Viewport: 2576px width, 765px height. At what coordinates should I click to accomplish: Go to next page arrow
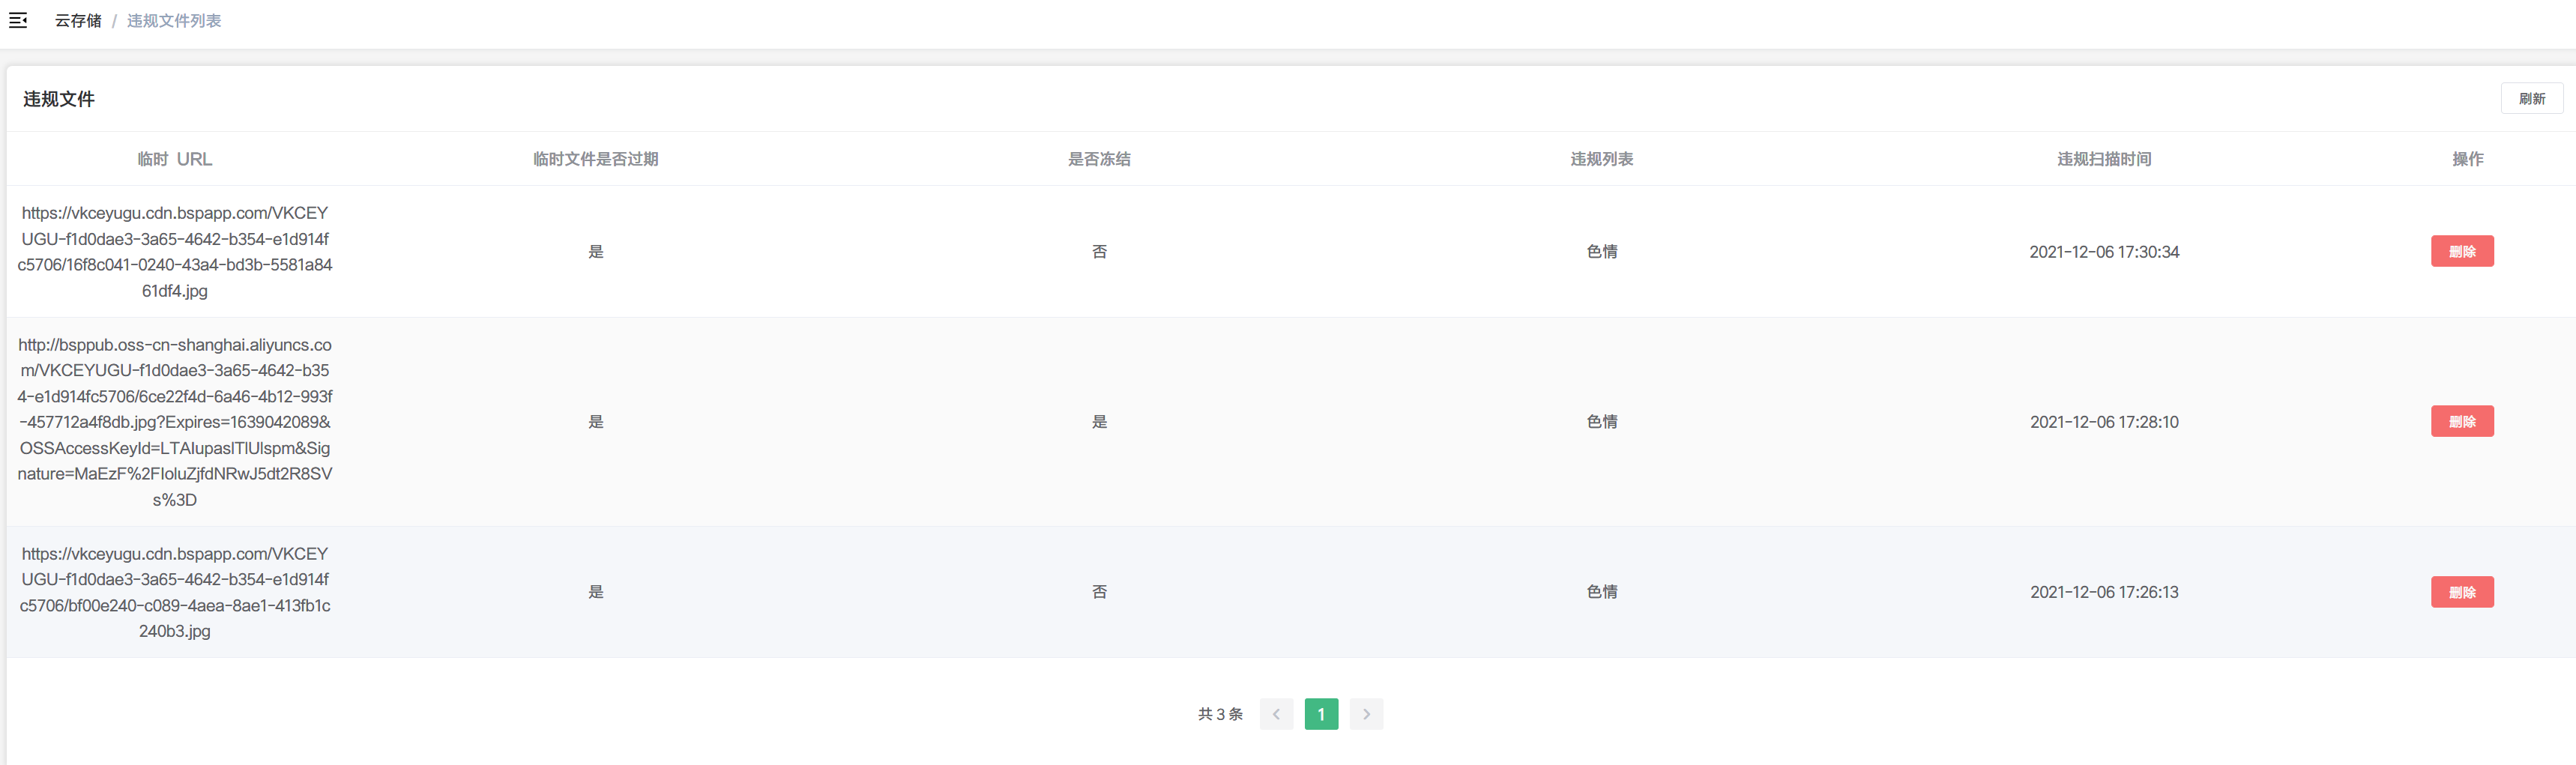click(1366, 714)
